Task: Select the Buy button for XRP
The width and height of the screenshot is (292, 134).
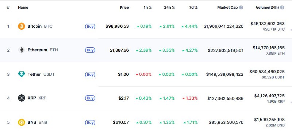Action: 90,98
